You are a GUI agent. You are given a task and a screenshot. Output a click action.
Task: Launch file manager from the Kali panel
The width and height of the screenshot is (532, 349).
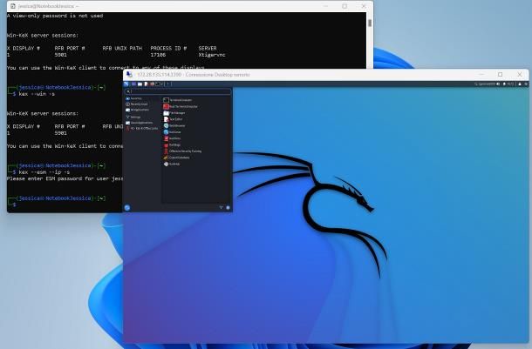tap(140, 84)
